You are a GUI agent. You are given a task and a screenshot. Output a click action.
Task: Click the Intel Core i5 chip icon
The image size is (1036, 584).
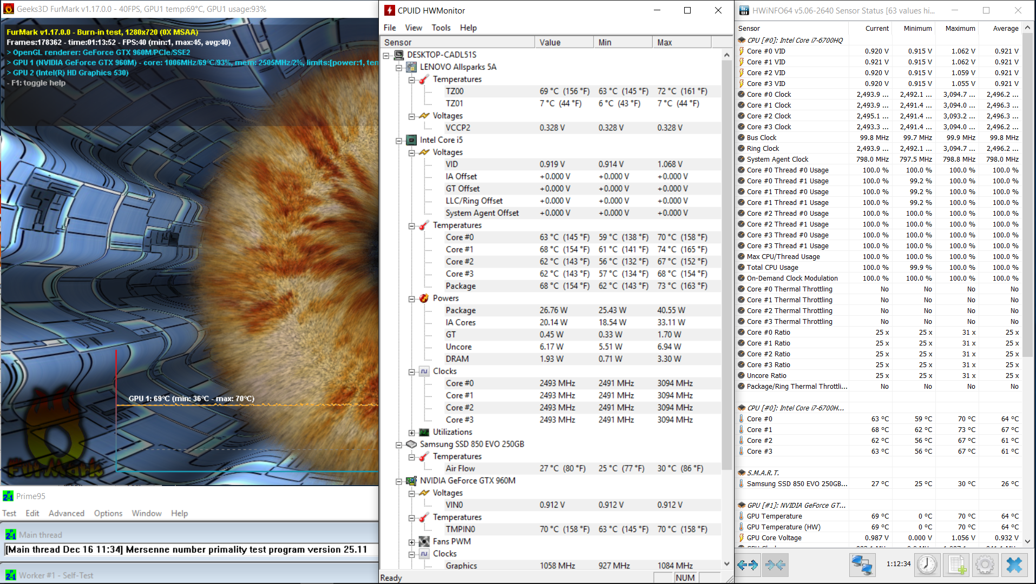[x=411, y=140]
